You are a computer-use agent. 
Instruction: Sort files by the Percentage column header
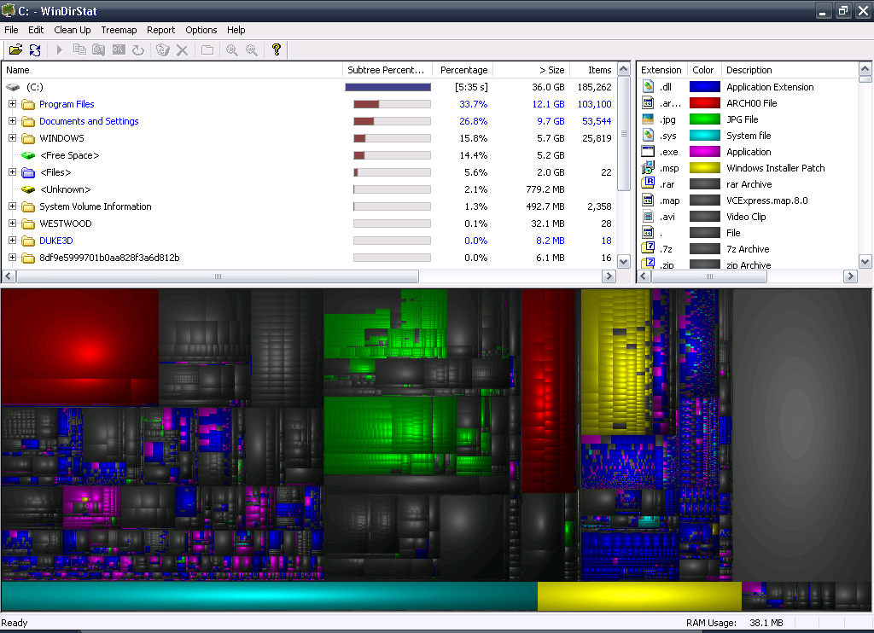point(463,70)
